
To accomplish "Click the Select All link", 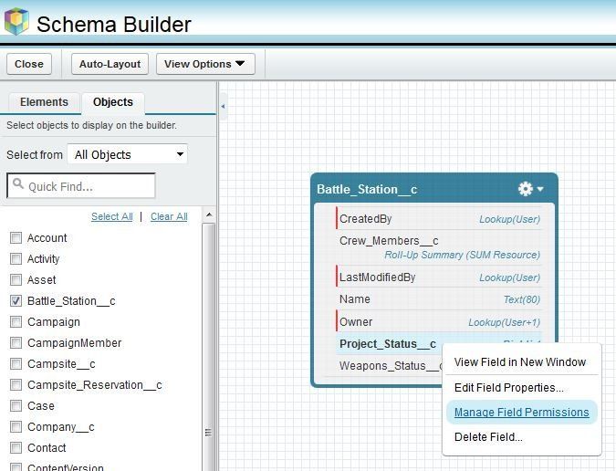I will [112, 216].
